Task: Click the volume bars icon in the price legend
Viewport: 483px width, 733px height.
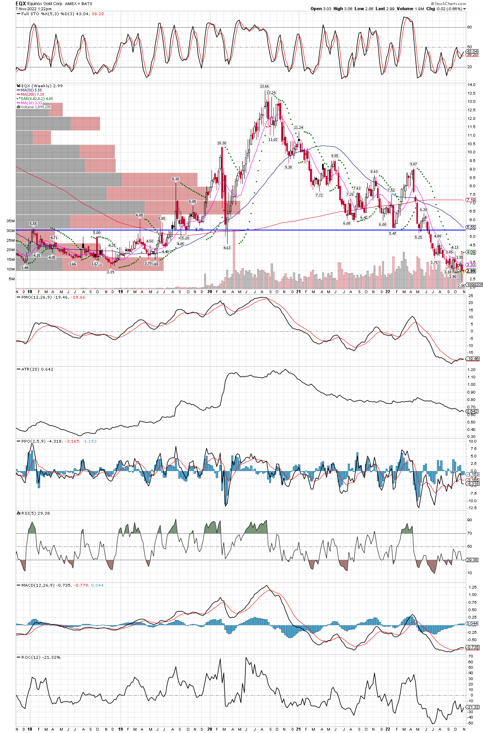Action: [18, 107]
